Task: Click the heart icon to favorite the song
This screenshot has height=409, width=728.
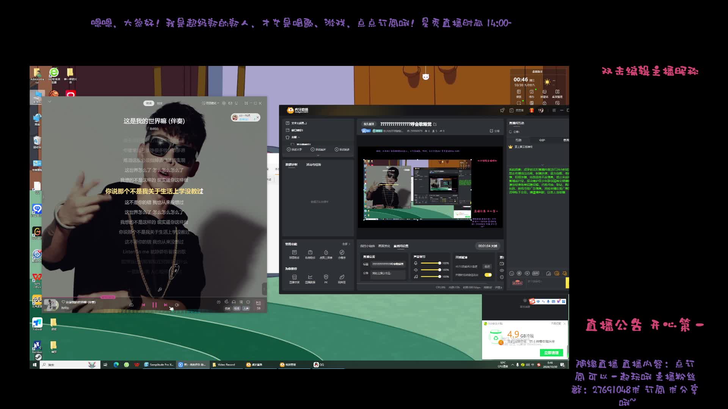Action: point(63,302)
